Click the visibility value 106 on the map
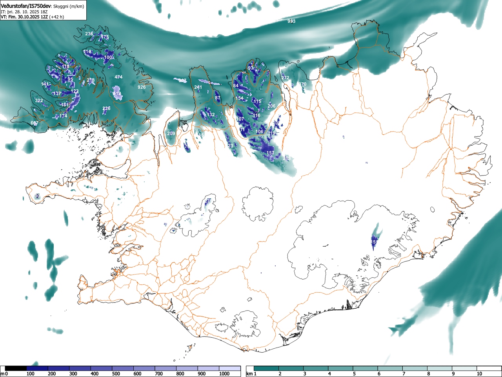 [x=260, y=132]
